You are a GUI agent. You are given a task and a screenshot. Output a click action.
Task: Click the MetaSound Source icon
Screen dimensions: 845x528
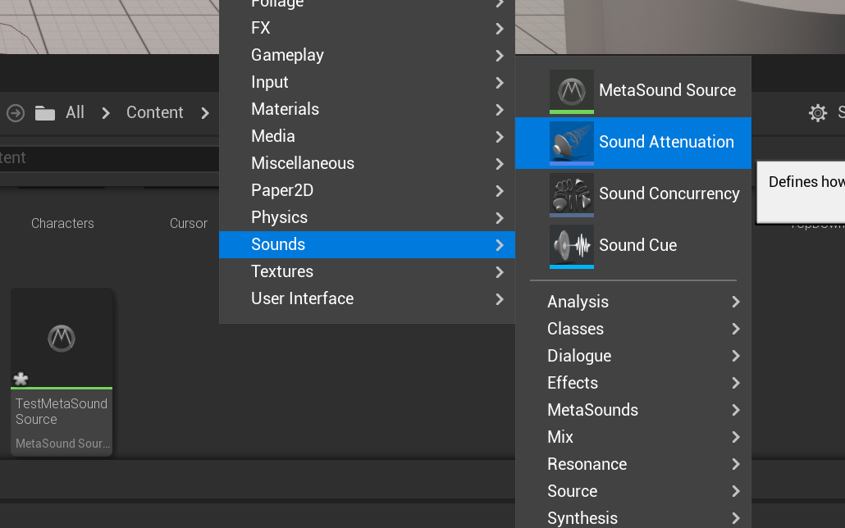tap(572, 90)
